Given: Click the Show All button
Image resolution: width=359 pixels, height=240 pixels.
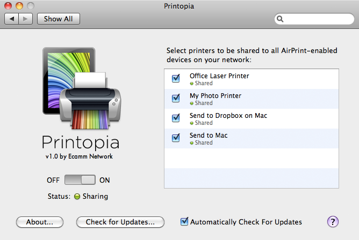Looking at the screenshot, I should pos(59,19).
